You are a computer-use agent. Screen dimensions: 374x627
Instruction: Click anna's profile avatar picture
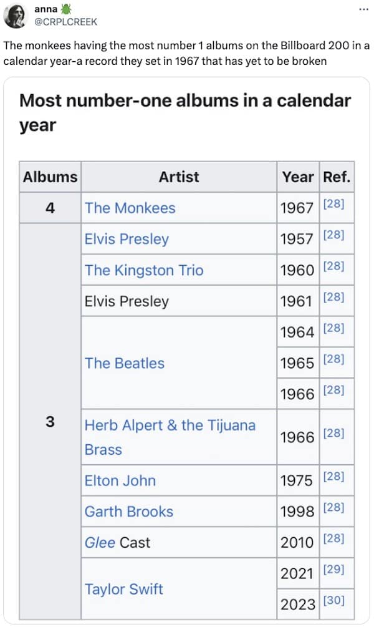coord(15,16)
